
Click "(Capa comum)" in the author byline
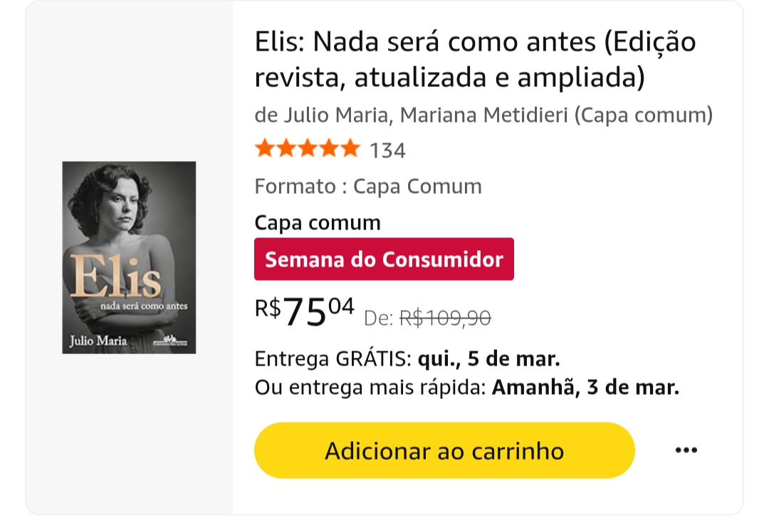[644, 115]
